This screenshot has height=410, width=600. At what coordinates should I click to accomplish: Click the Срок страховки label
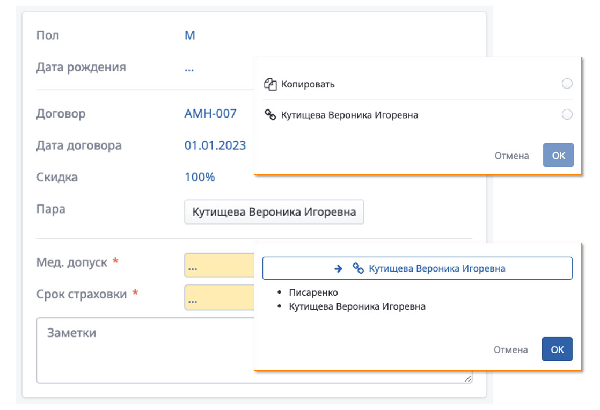click(82, 295)
